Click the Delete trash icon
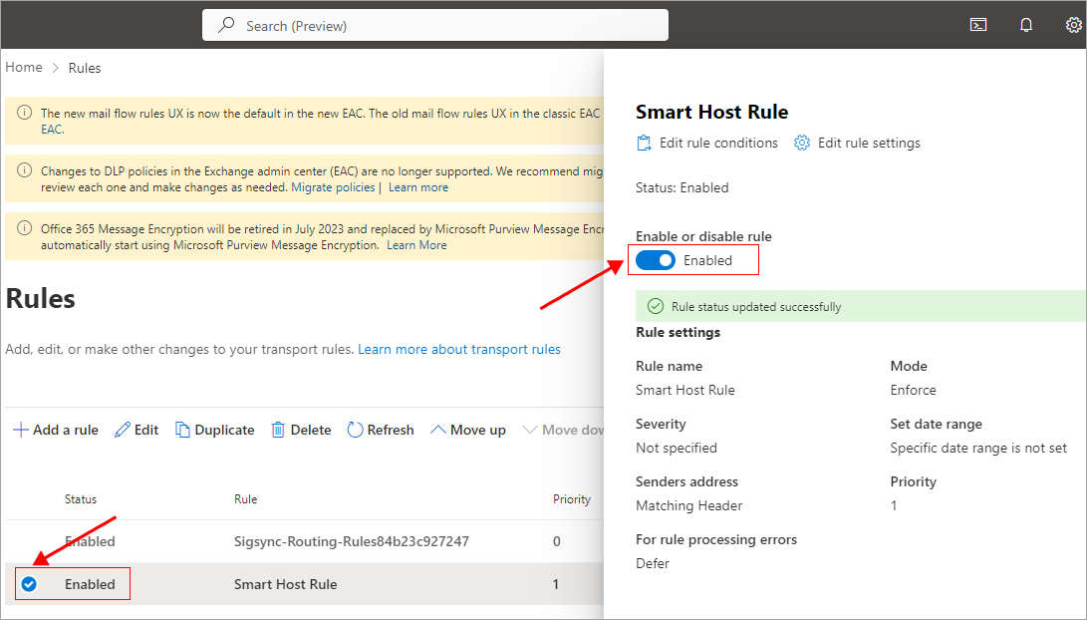Image resolution: width=1087 pixels, height=620 pixels. tap(279, 431)
